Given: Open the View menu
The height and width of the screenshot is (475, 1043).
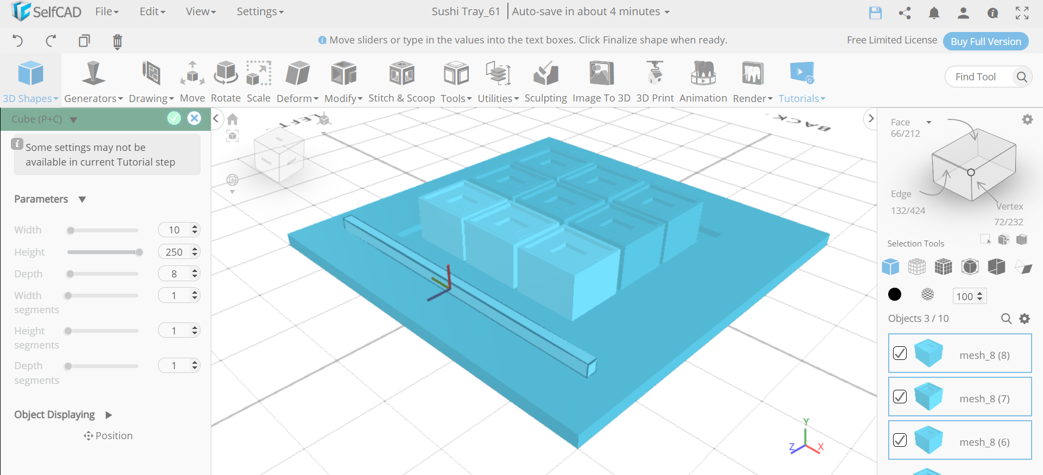Looking at the screenshot, I should (201, 11).
